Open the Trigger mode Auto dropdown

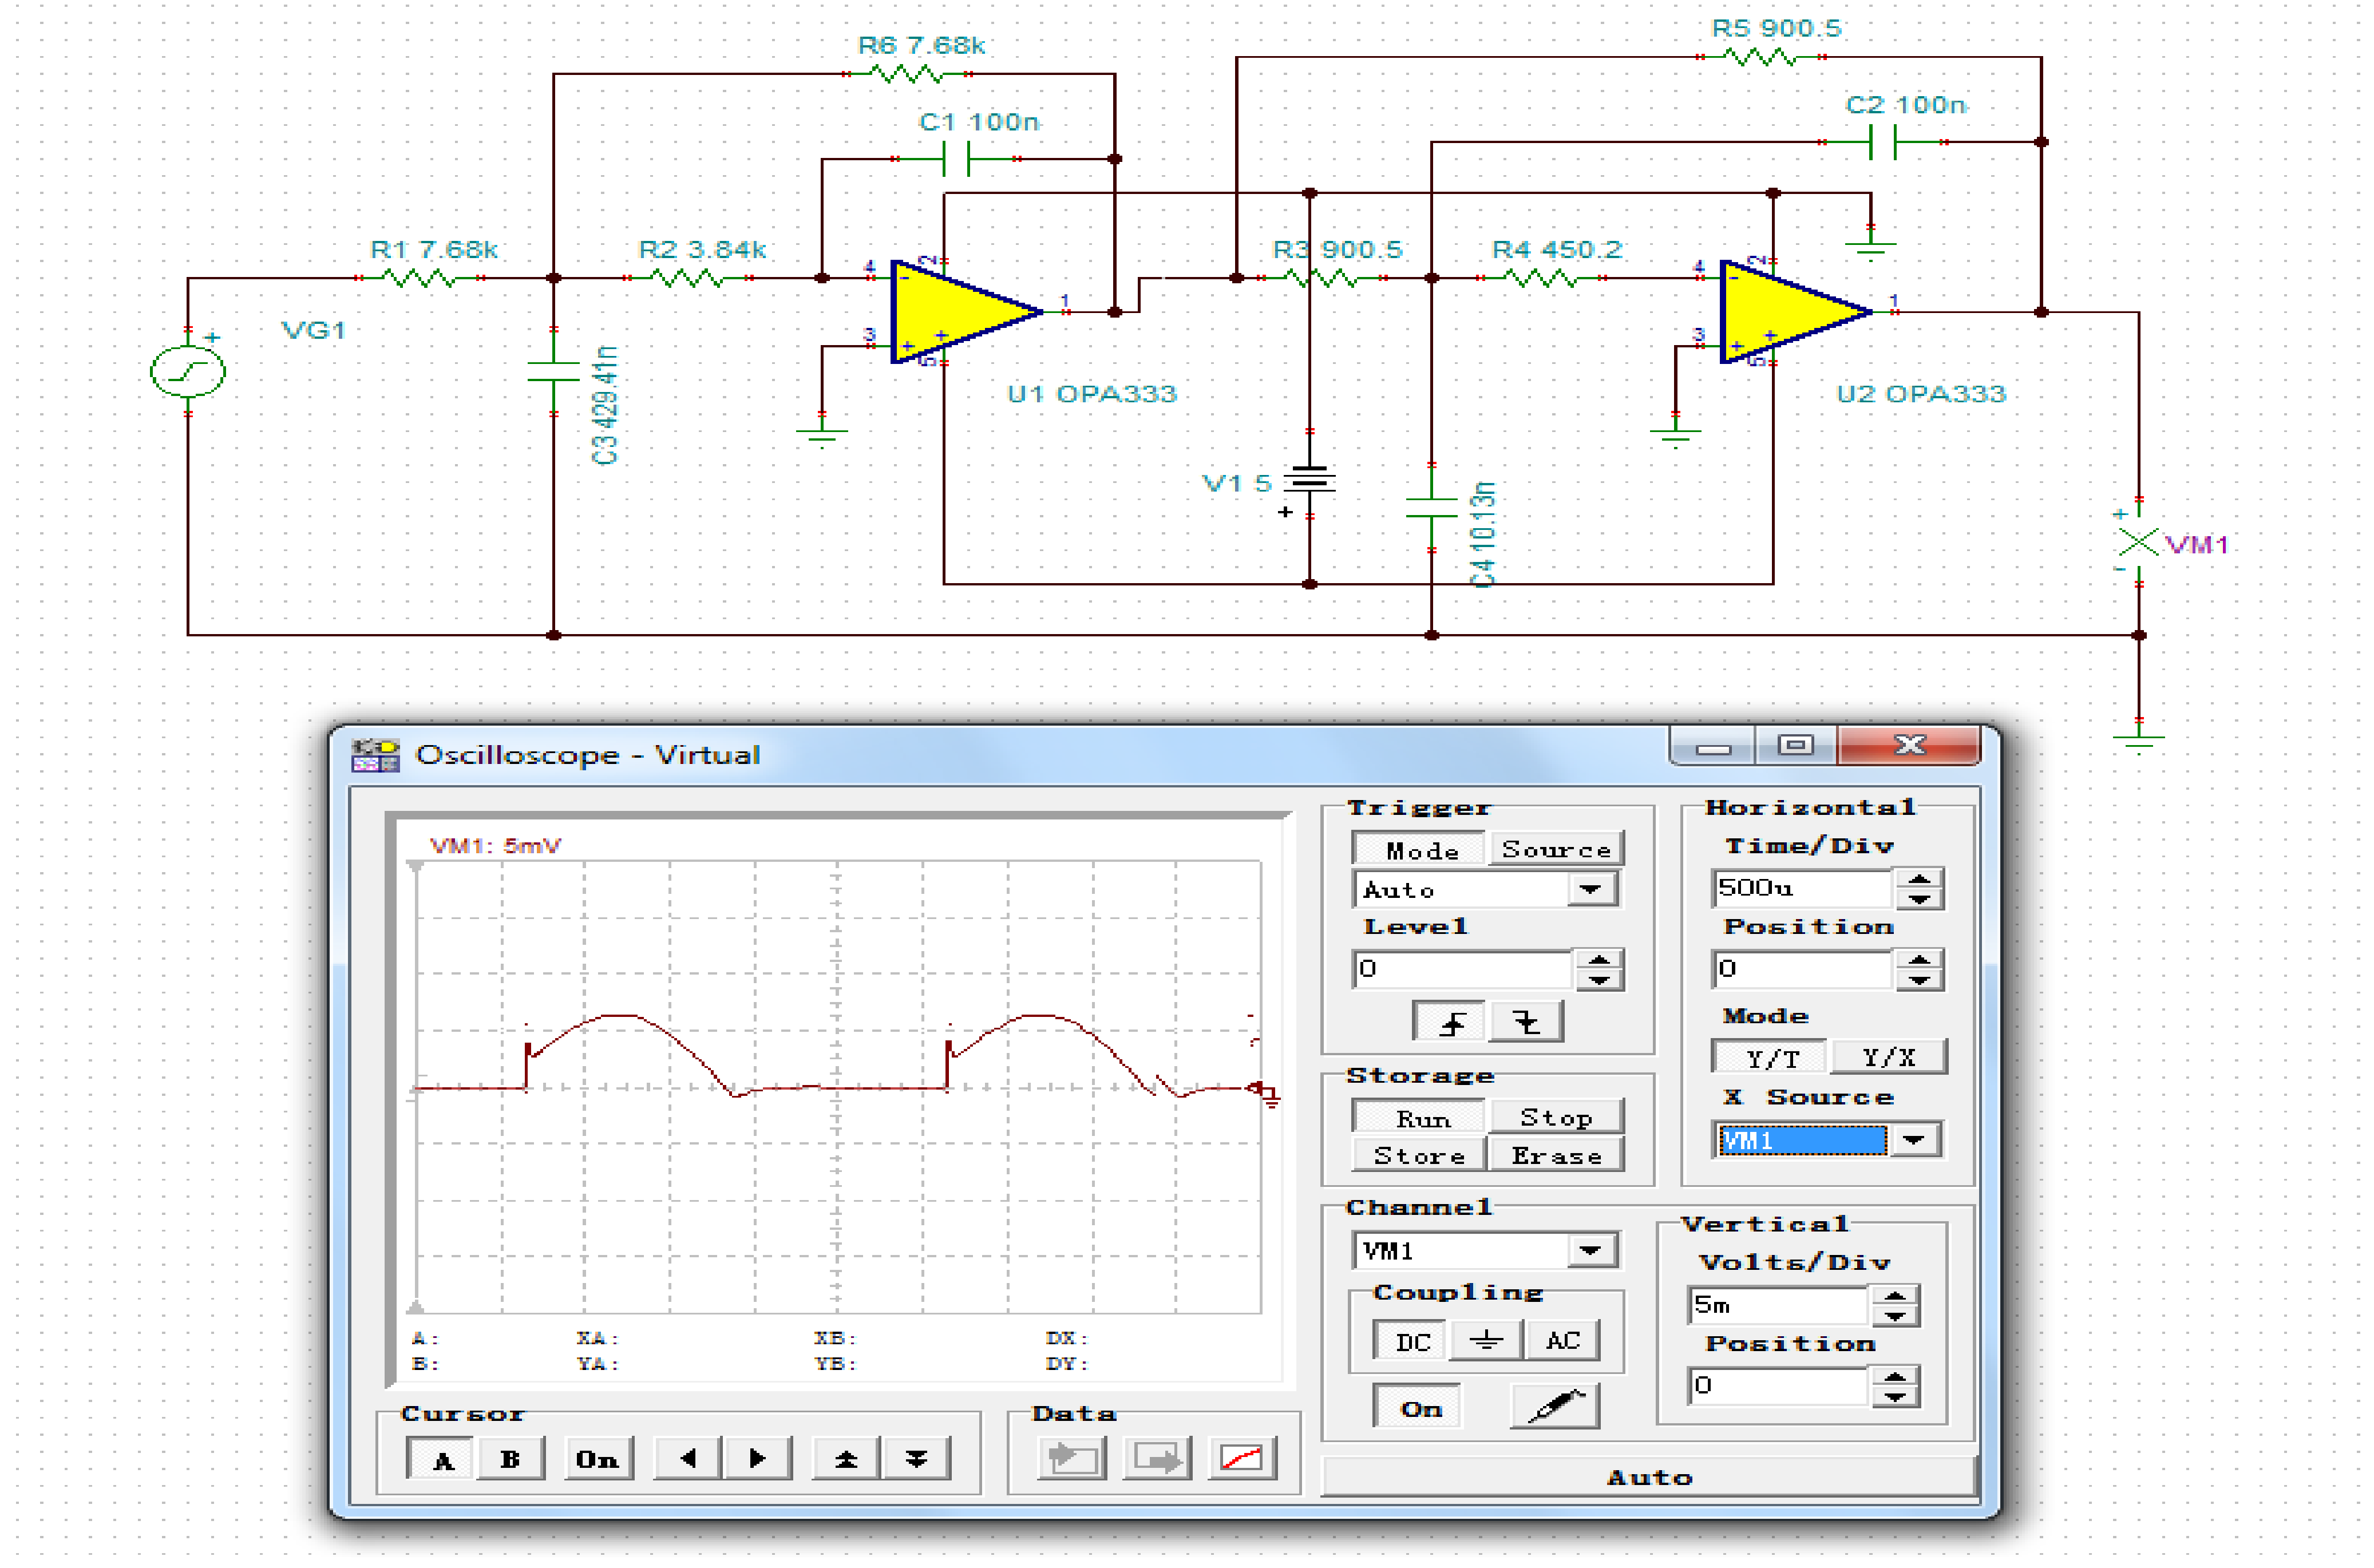1590,889
